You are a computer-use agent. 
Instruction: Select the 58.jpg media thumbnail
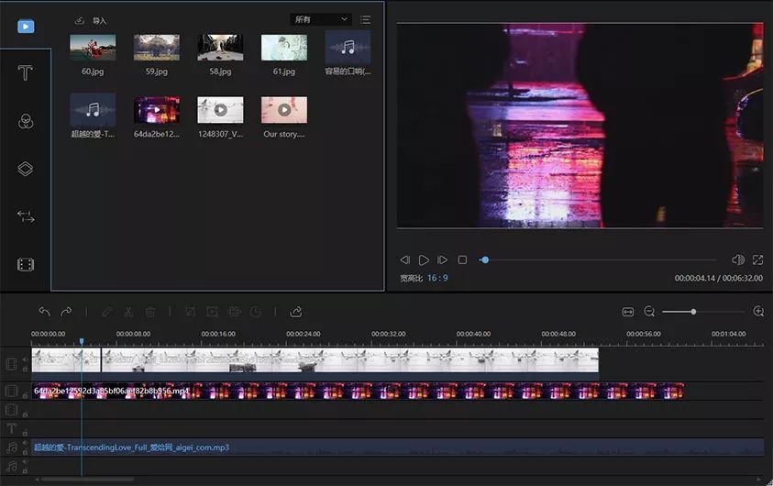220,48
